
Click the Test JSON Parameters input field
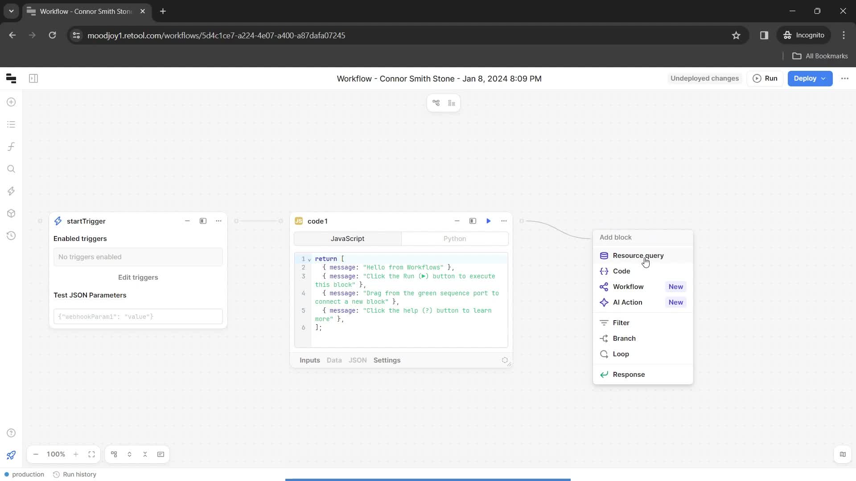138,317
